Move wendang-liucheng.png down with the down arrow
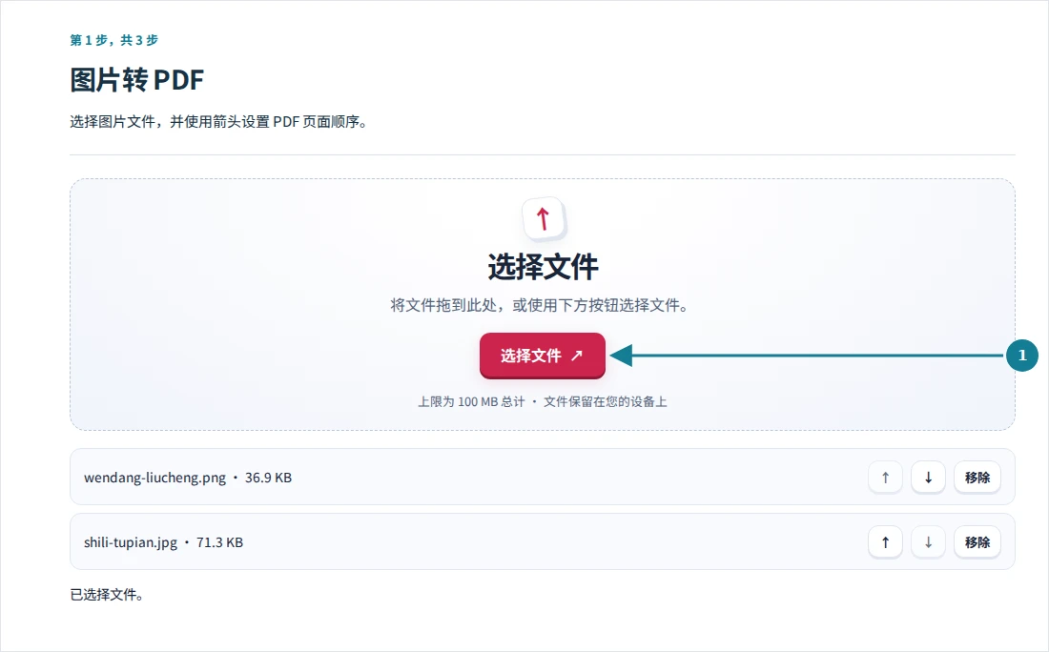Image resolution: width=1049 pixels, height=652 pixels. [x=928, y=478]
